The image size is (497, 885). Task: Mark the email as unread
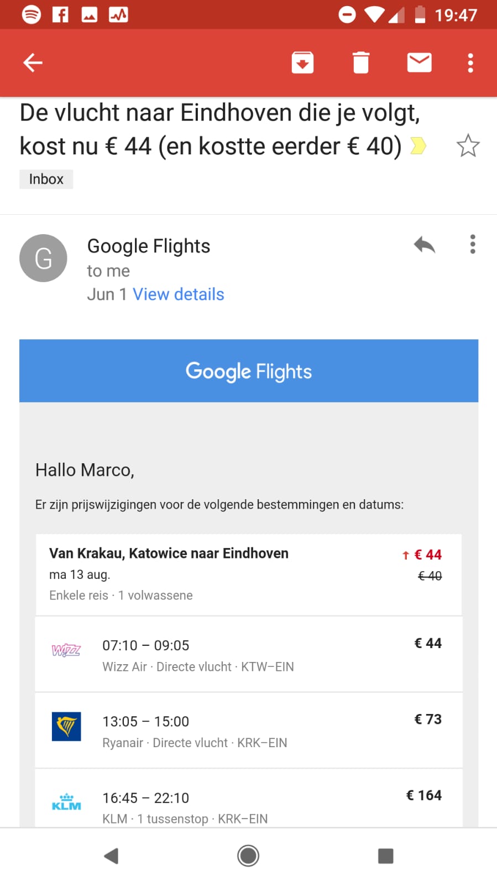[x=419, y=63]
